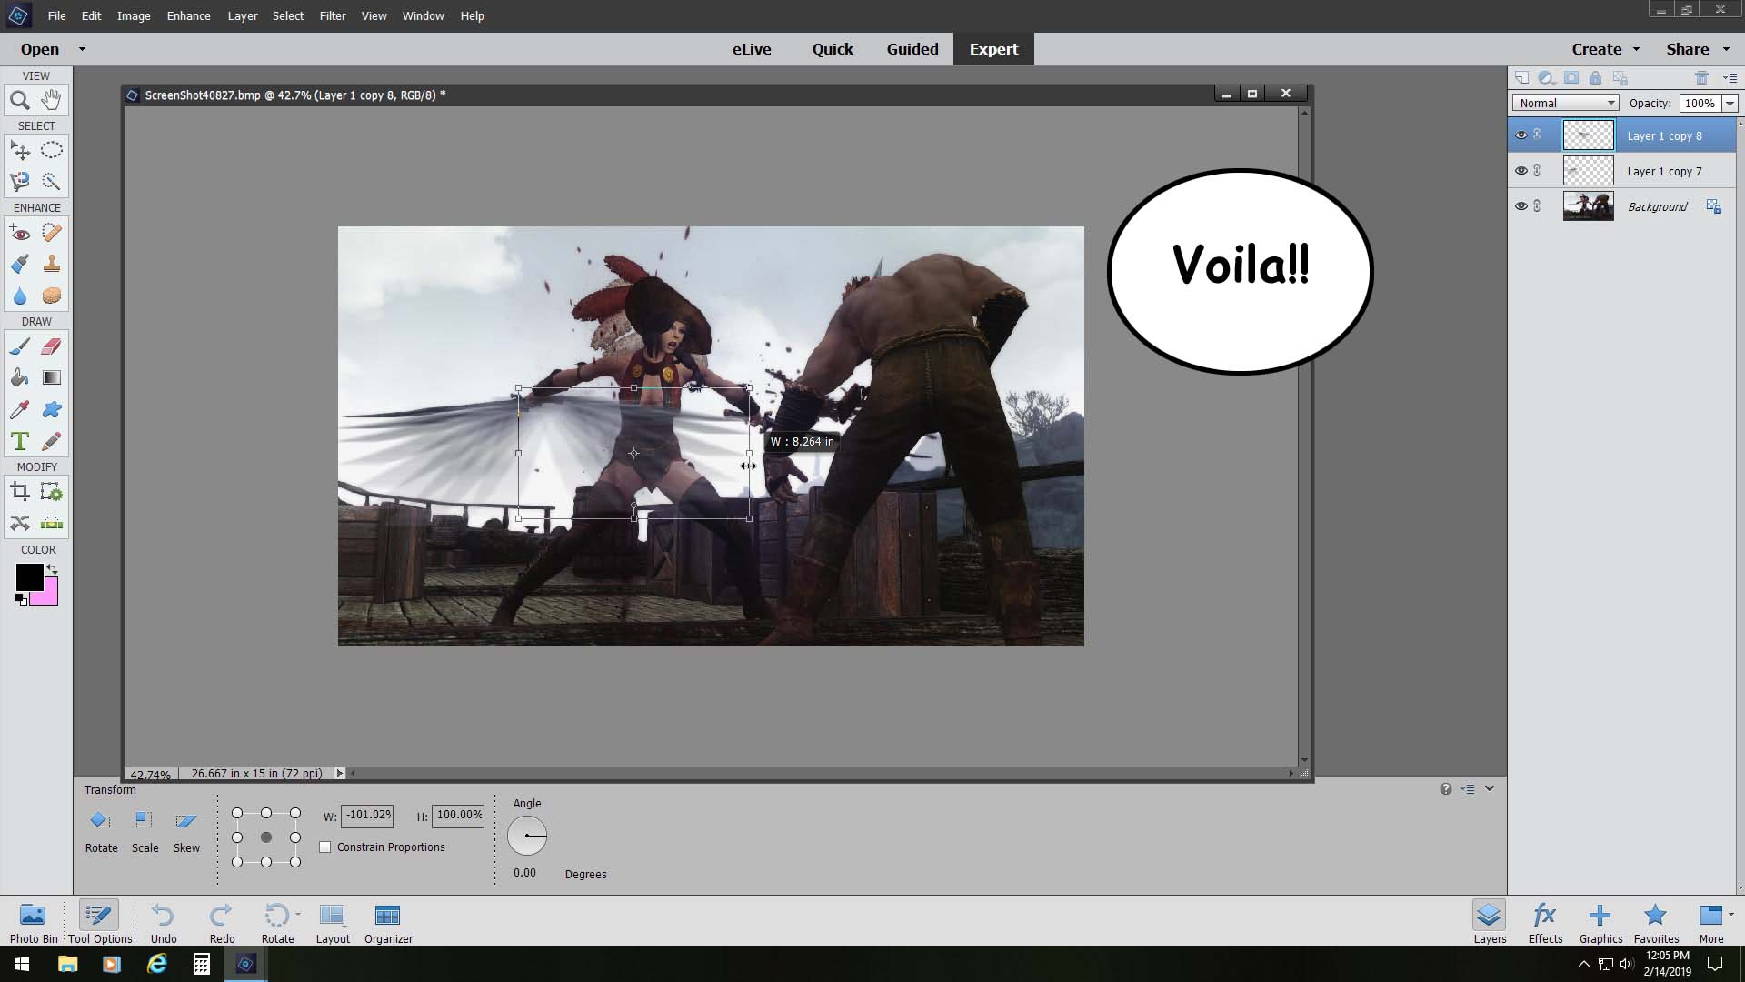Collapse the Tool Options panel chevron
This screenshot has height=982, width=1745.
[1490, 788]
